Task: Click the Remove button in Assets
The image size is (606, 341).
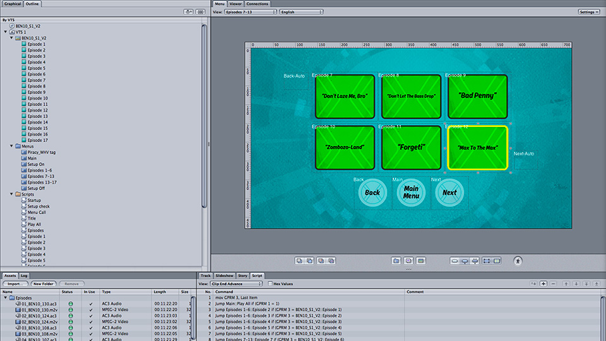Action: pyautogui.click(x=71, y=284)
